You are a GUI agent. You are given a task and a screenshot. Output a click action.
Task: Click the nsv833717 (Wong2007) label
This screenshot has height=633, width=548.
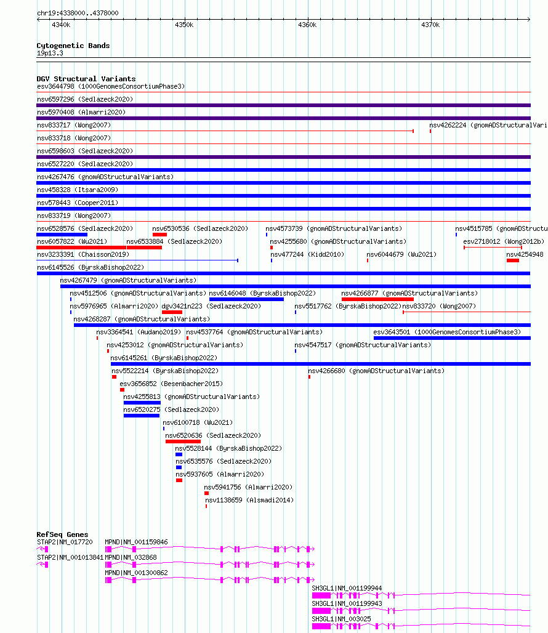click(x=74, y=125)
